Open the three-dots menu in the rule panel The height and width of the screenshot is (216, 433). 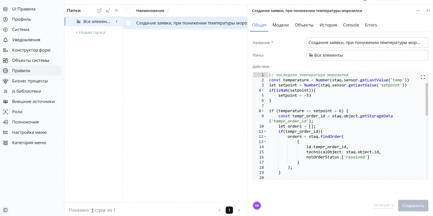pos(418,11)
